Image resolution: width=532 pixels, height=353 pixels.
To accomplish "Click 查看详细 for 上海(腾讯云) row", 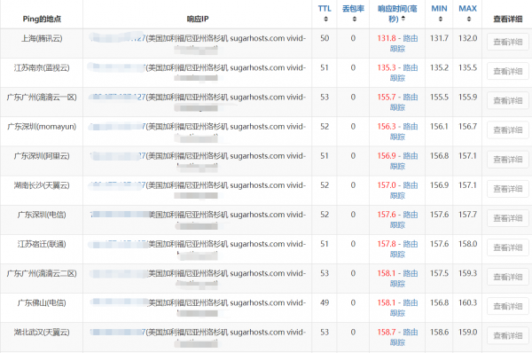I will (x=507, y=42).
